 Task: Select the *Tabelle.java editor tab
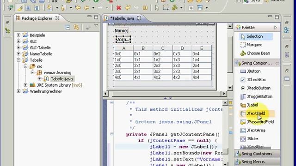tap(122, 18)
